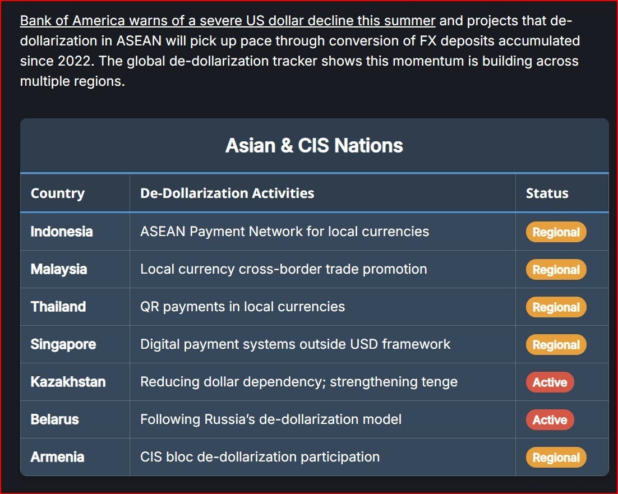Click the Regional badge in Thailand row

(x=556, y=307)
